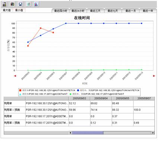
Task: Click the green data point at 20050913
Action: tap(142, 70)
